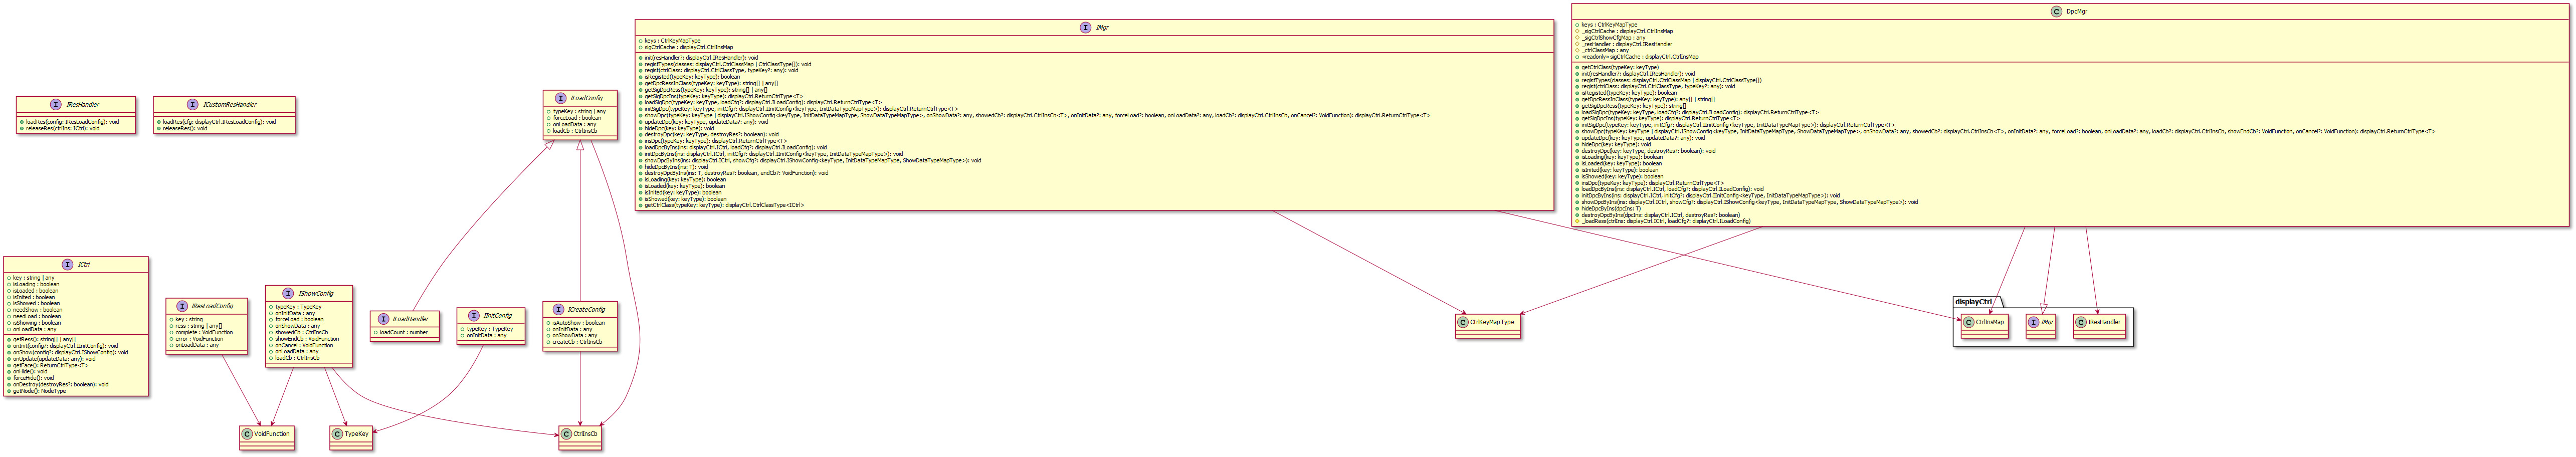Click 'error : VoidFunction' in IResLoadConfig
This screenshot has width=2576, height=457.
click(198, 339)
